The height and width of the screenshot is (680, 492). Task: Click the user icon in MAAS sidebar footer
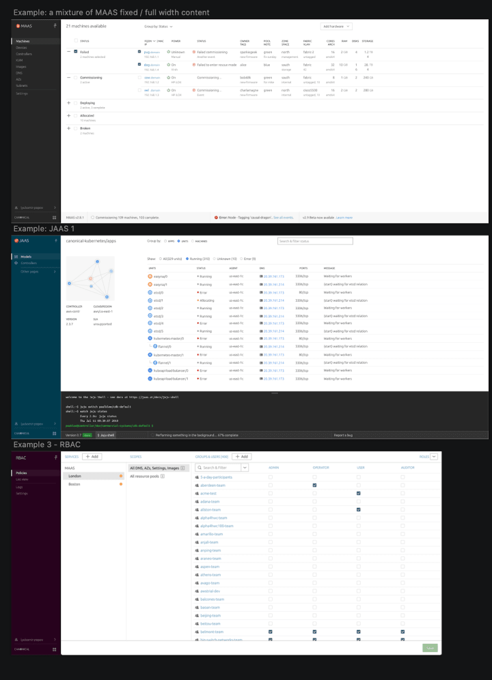point(16,208)
